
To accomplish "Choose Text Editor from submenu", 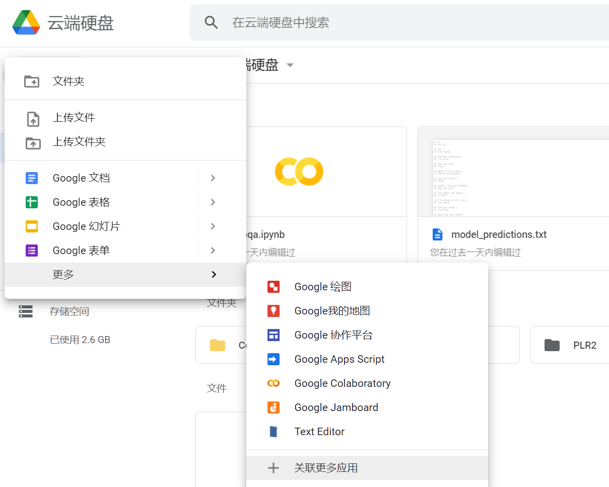I will [367, 432].
